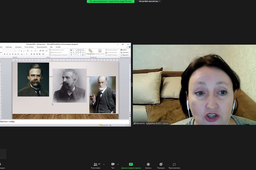Click Преобразовать в SmartArt button

(x=59, y=55)
